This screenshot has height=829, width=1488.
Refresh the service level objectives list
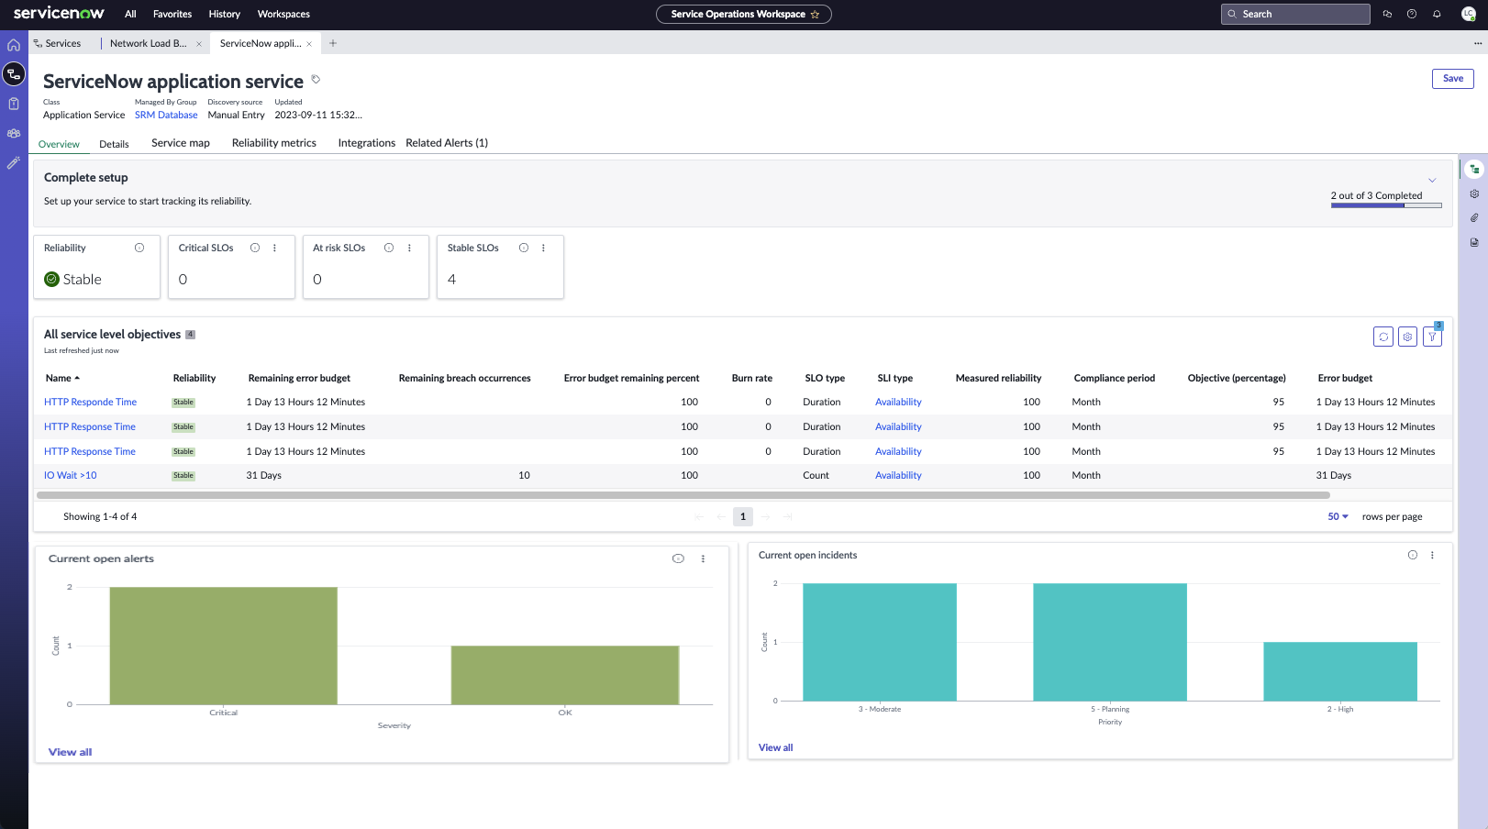(x=1383, y=337)
